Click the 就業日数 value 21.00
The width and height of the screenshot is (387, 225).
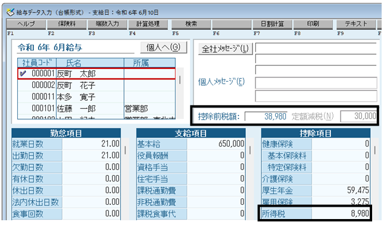tap(91, 144)
